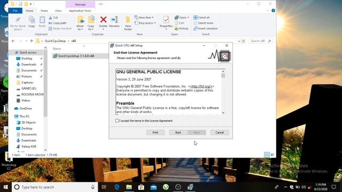The width and height of the screenshot is (342, 192).
Task: Click the Back arrow in File Explorer
Action: coord(13,41)
